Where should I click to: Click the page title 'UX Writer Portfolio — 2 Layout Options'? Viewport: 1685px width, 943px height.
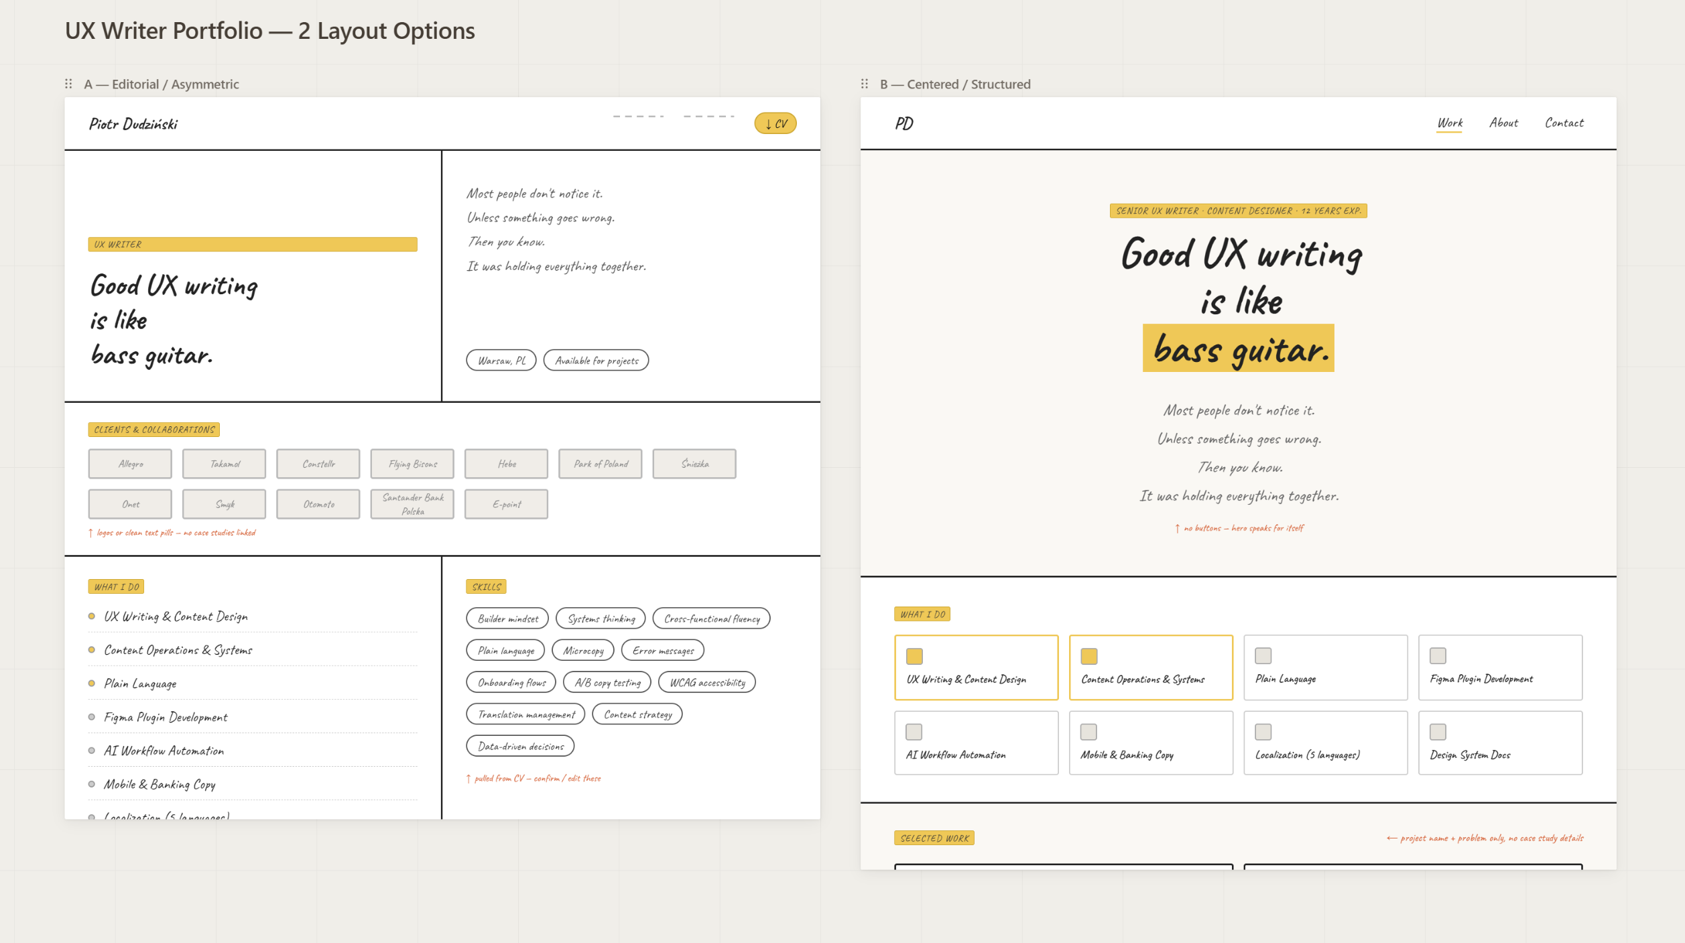pyautogui.click(x=270, y=31)
